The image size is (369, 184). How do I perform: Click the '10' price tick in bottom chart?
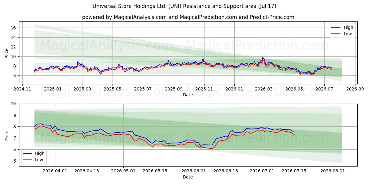14,104
